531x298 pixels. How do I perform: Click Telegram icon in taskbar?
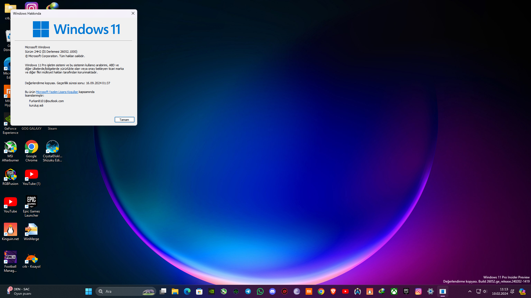(x=248, y=291)
